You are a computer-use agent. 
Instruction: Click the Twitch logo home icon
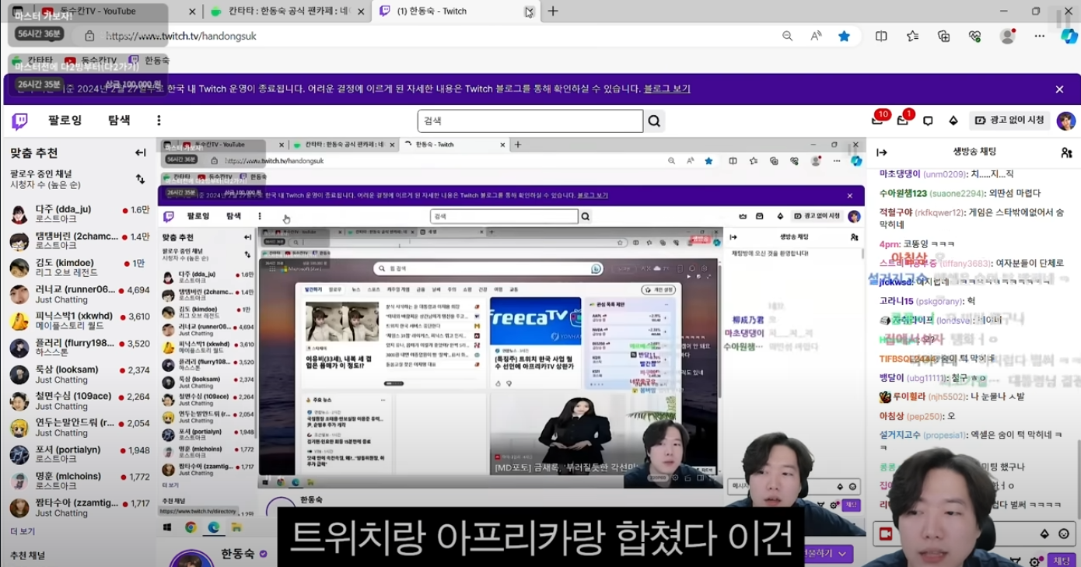pyautogui.click(x=20, y=121)
